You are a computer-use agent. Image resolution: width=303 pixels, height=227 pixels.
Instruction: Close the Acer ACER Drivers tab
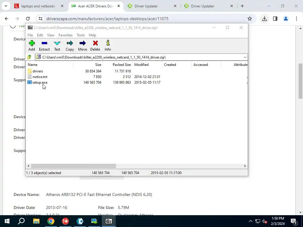119,6
